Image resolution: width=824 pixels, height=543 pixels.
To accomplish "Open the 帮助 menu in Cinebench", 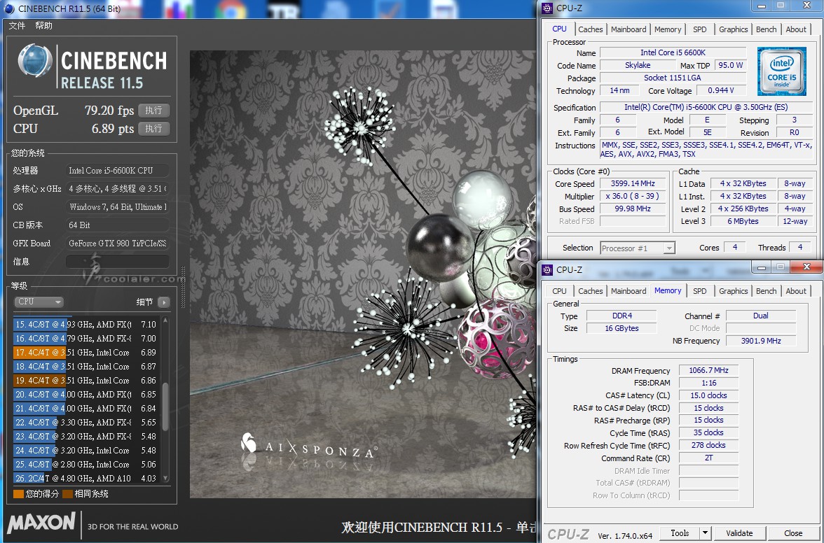I will tap(43, 26).
